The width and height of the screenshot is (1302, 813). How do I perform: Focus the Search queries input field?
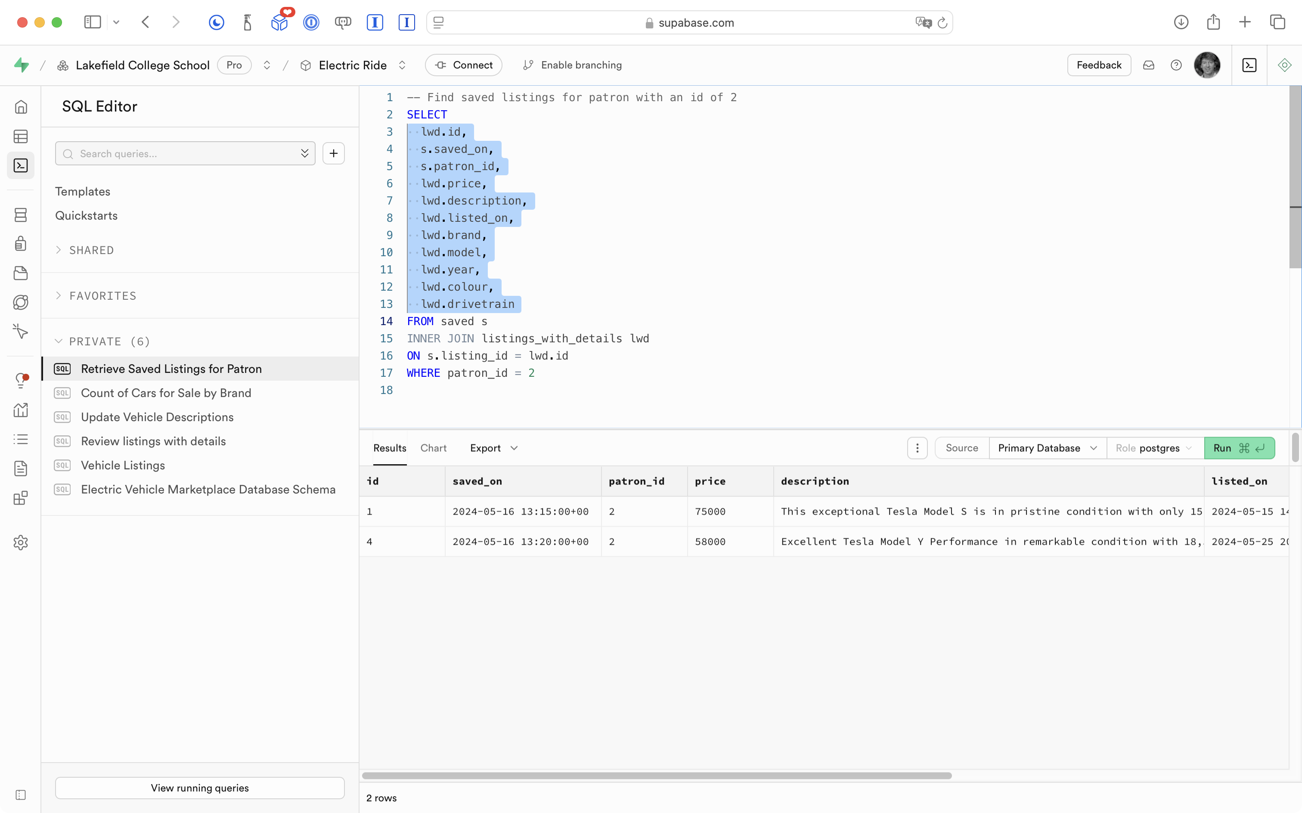(183, 154)
